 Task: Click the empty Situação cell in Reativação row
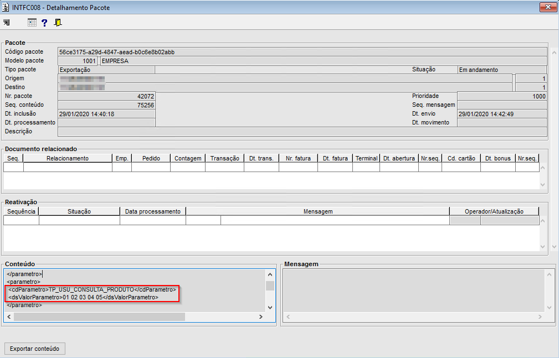79,221
